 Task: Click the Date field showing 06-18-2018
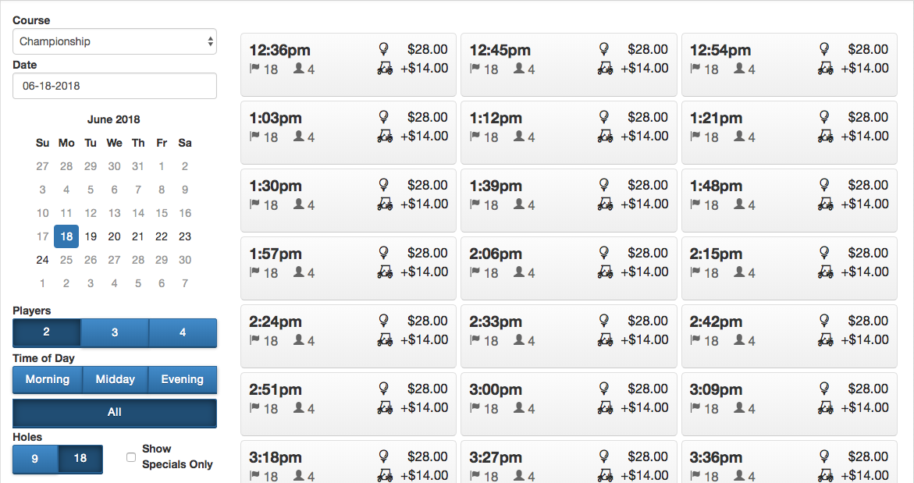pyautogui.click(x=115, y=86)
